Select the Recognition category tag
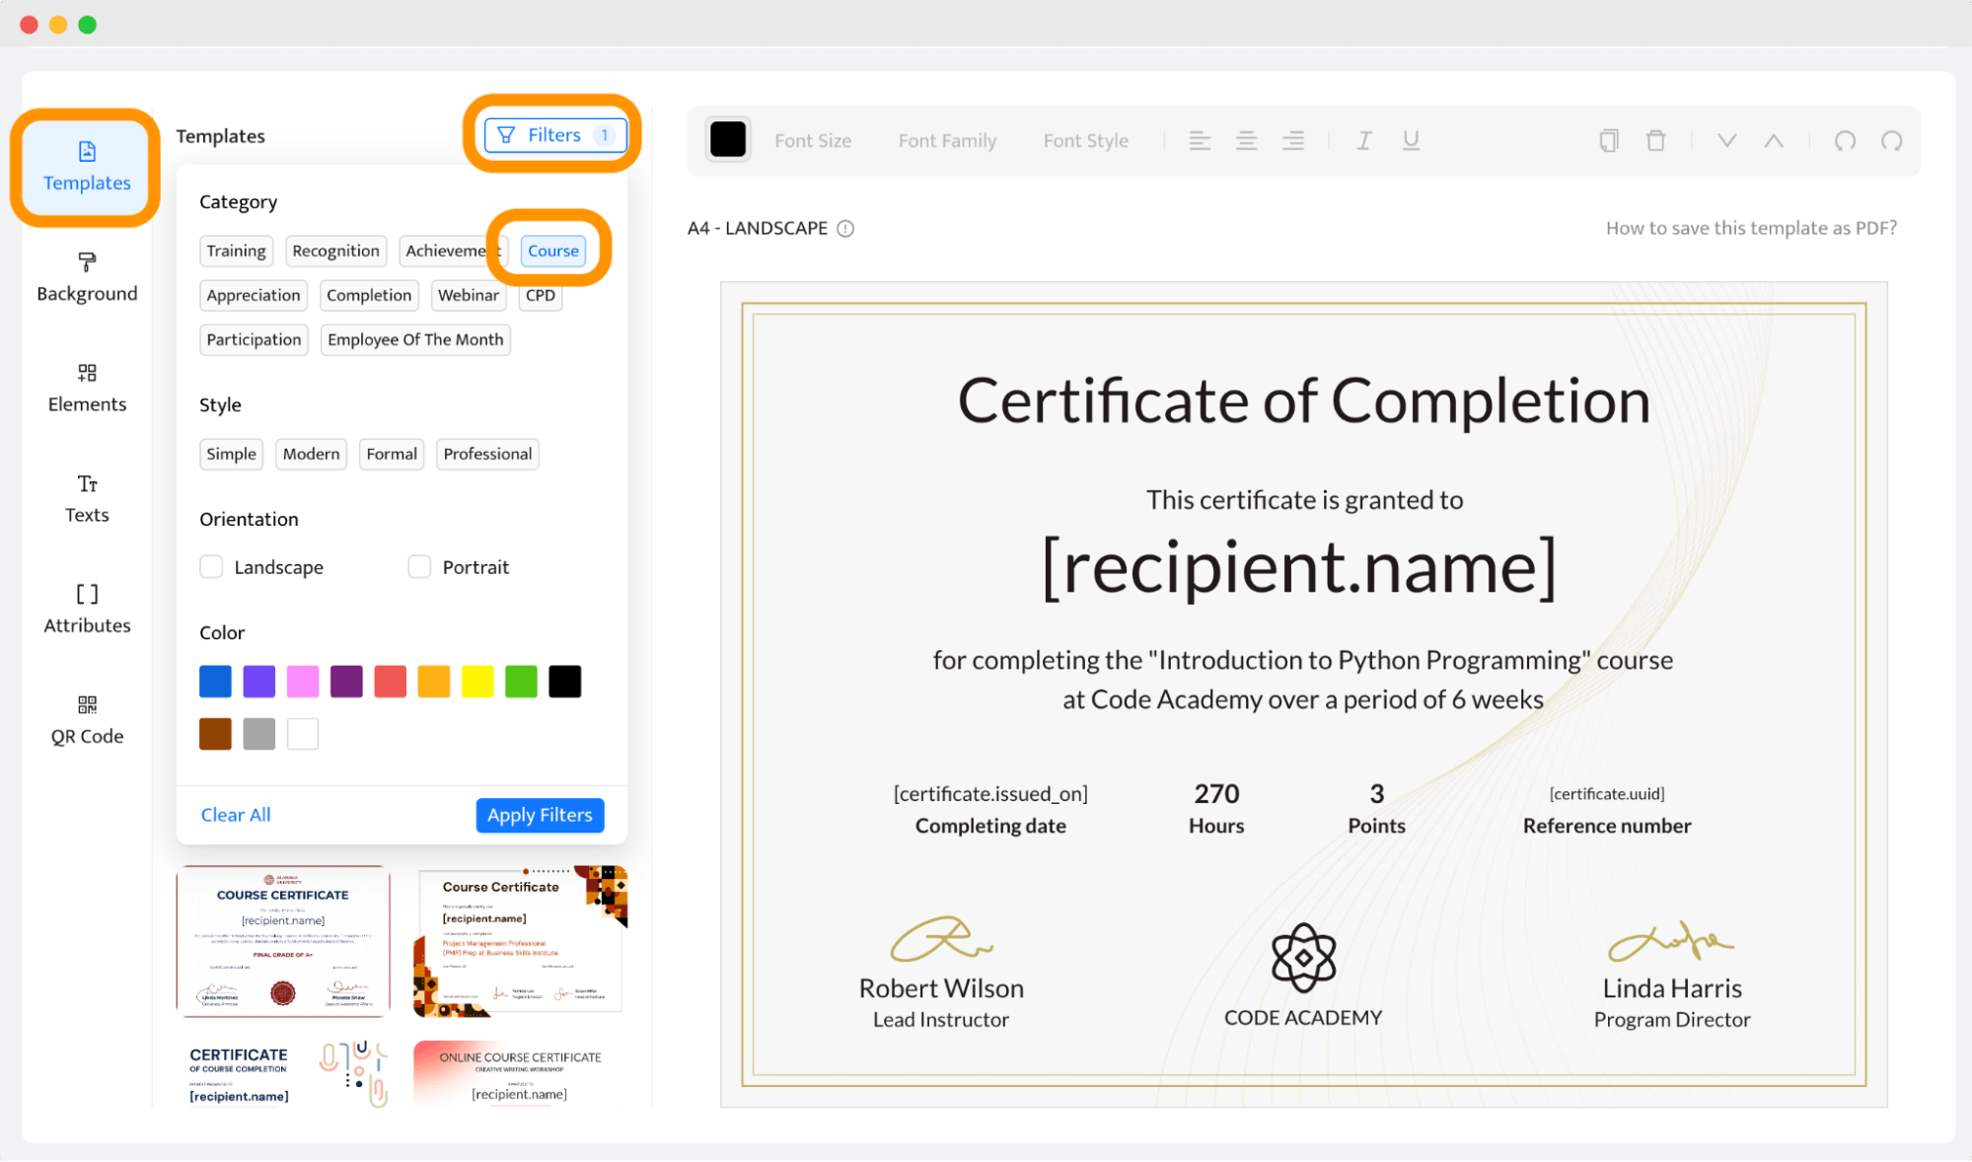The height and width of the screenshot is (1162, 1972). click(x=335, y=251)
